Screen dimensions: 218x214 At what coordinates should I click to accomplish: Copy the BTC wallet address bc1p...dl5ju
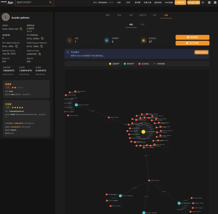click(x=16, y=46)
